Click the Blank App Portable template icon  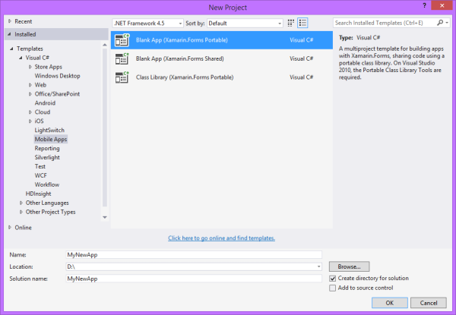tap(122, 40)
